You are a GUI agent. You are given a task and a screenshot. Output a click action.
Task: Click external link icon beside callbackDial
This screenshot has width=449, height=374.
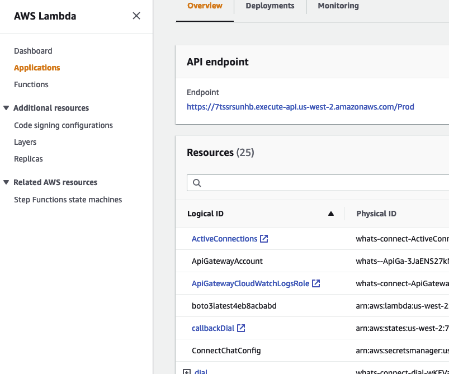(x=241, y=328)
